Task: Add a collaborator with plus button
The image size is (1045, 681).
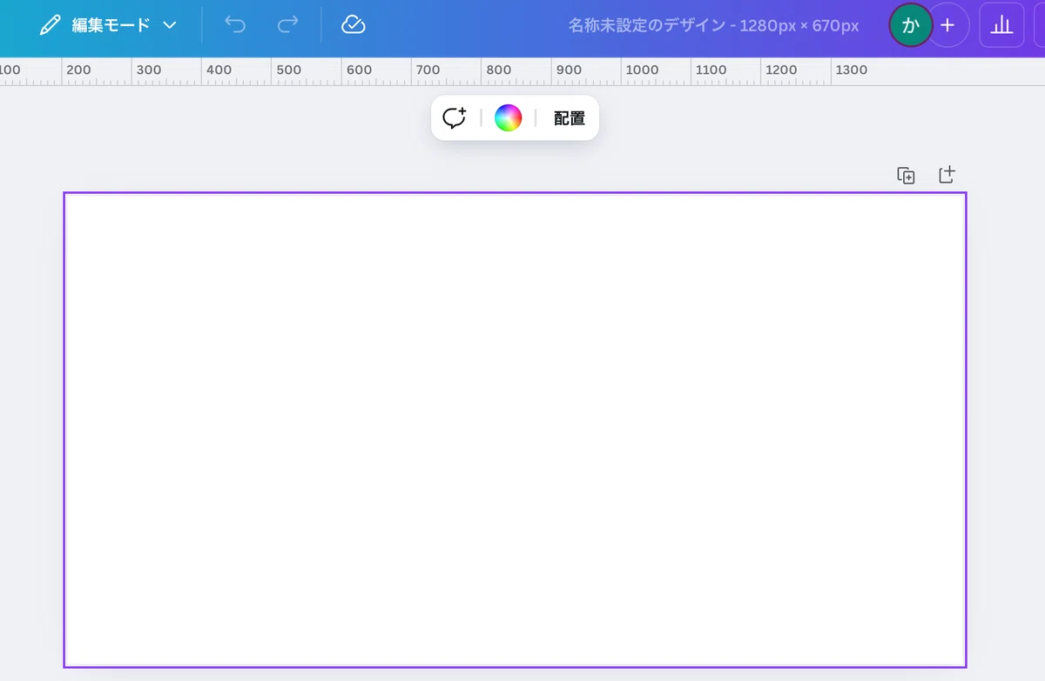Action: [x=948, y=25]
